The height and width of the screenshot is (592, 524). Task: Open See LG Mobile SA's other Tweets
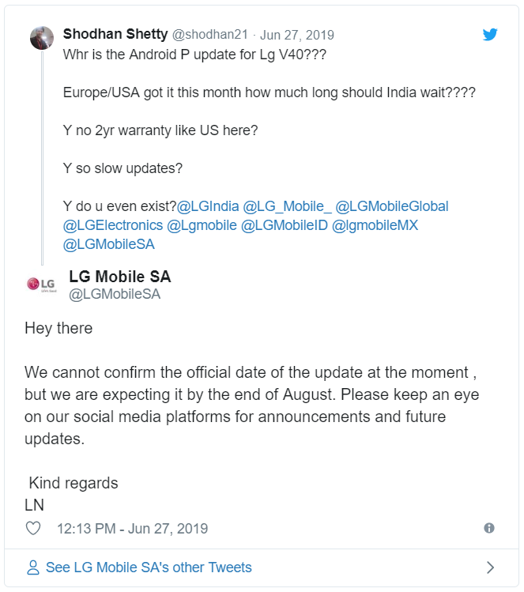pyautogui.click(x=149, y=567)
